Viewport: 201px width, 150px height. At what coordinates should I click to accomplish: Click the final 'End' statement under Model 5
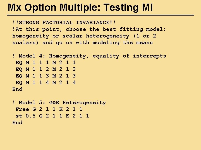[x=17, y=122]
